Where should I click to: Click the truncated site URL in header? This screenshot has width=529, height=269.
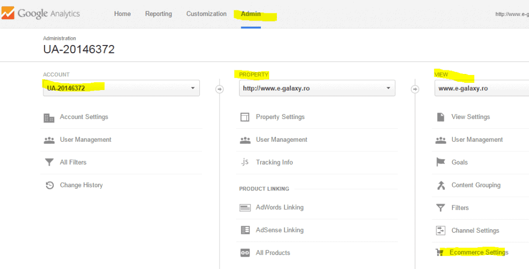click(512, 14)
